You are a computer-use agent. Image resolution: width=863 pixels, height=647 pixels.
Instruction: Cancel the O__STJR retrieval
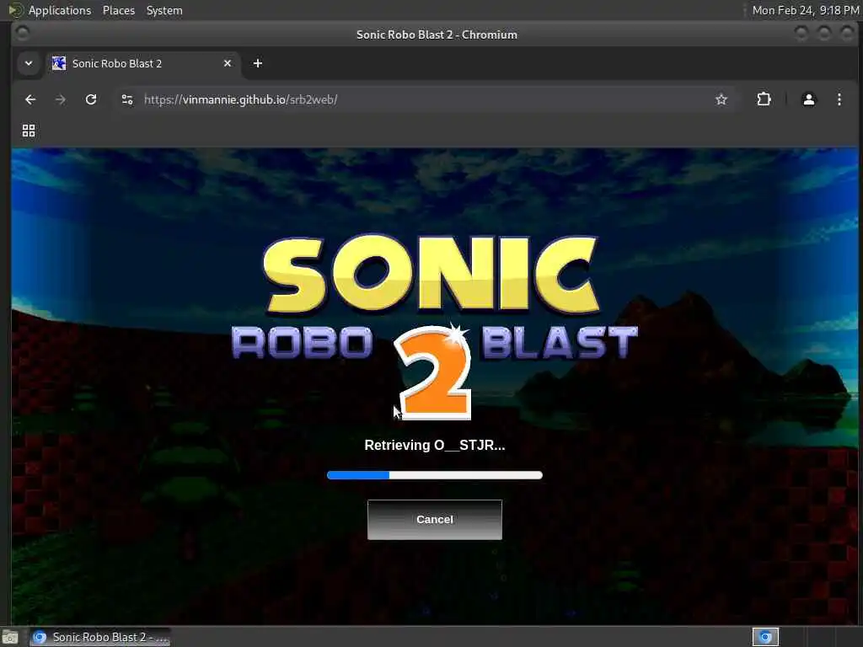[x=434, y=519]
